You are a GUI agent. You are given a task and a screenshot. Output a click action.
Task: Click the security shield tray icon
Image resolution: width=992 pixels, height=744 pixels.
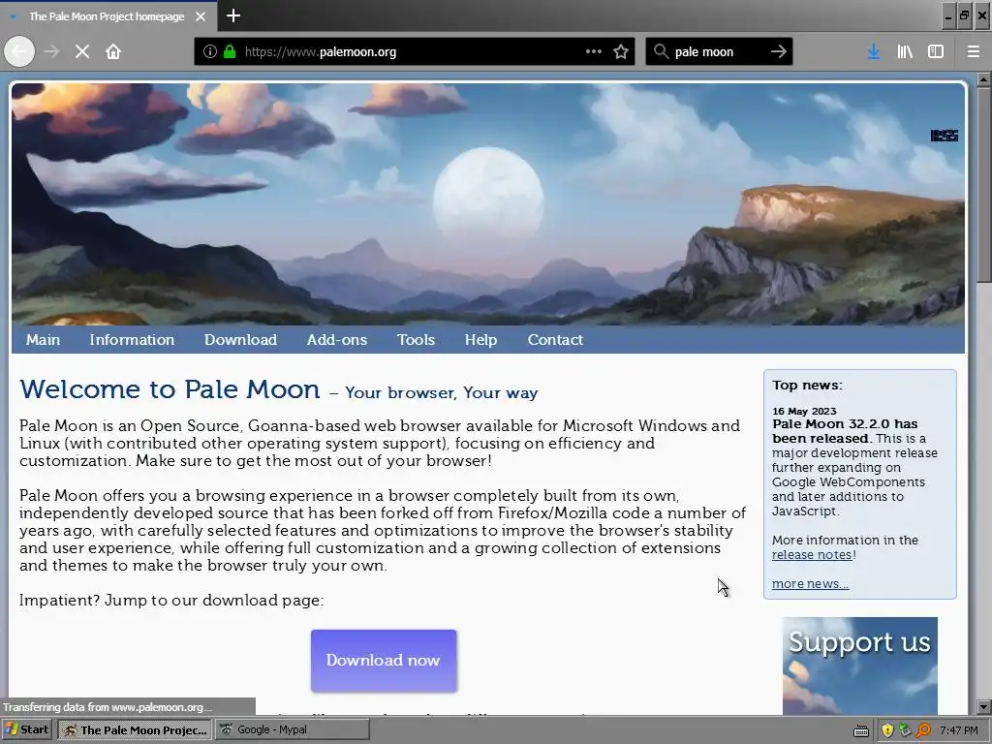click(887, 730)
